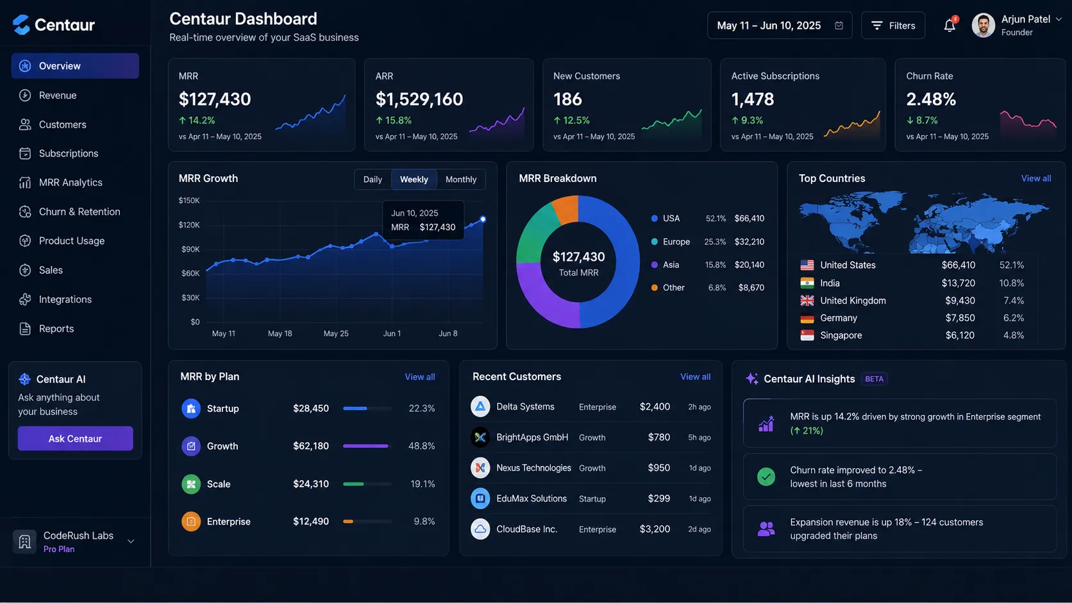Viewport: 1072px width, 603px height.
Task: Click the Delta Systems company logo
Action: [480, 406]
